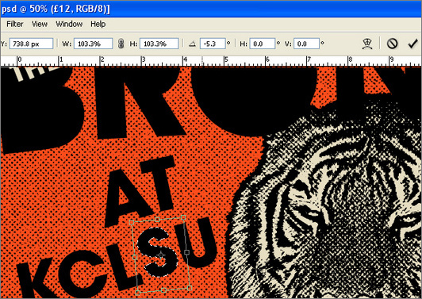Click the vertical skew field showing 0.0

tap(306, 44)
